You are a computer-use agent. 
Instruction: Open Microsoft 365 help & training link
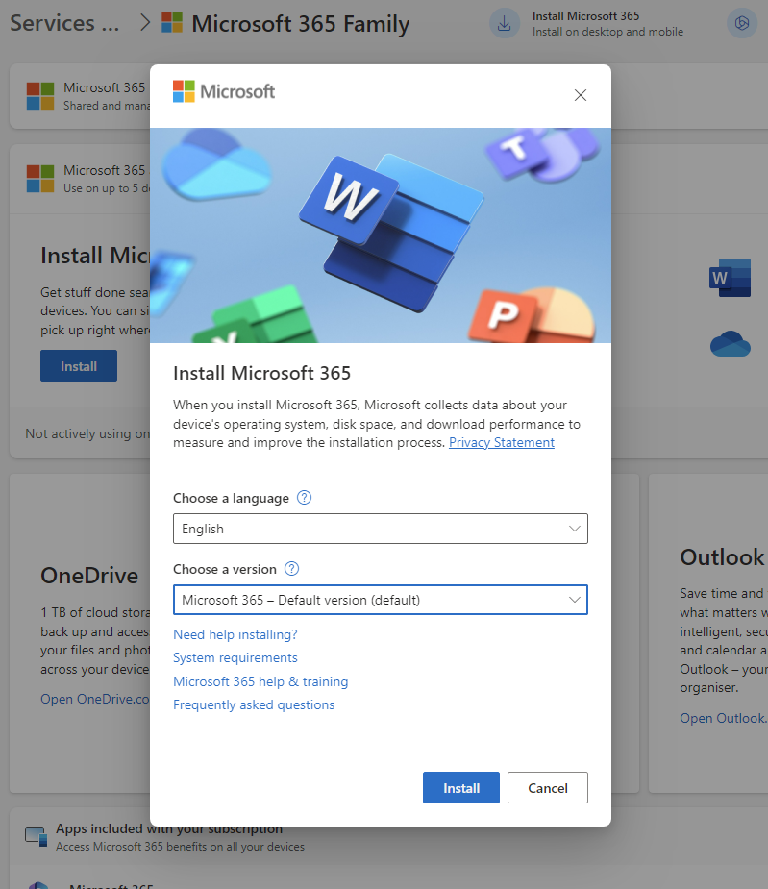point(260,681)
